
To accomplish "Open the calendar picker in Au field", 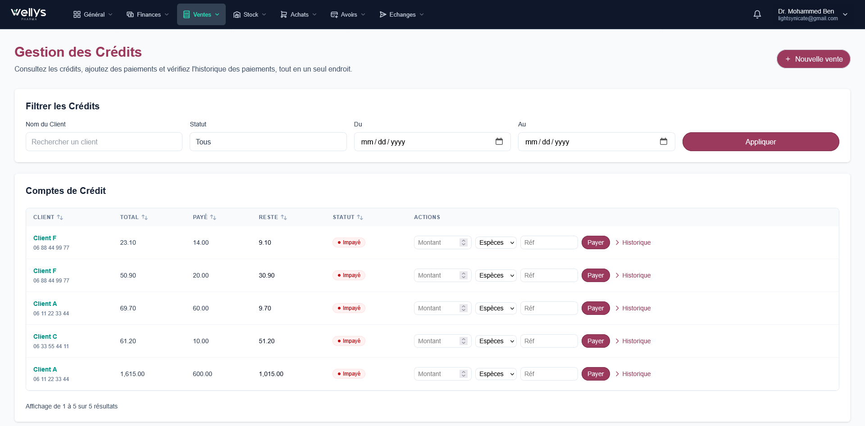I will coord(663,142).
